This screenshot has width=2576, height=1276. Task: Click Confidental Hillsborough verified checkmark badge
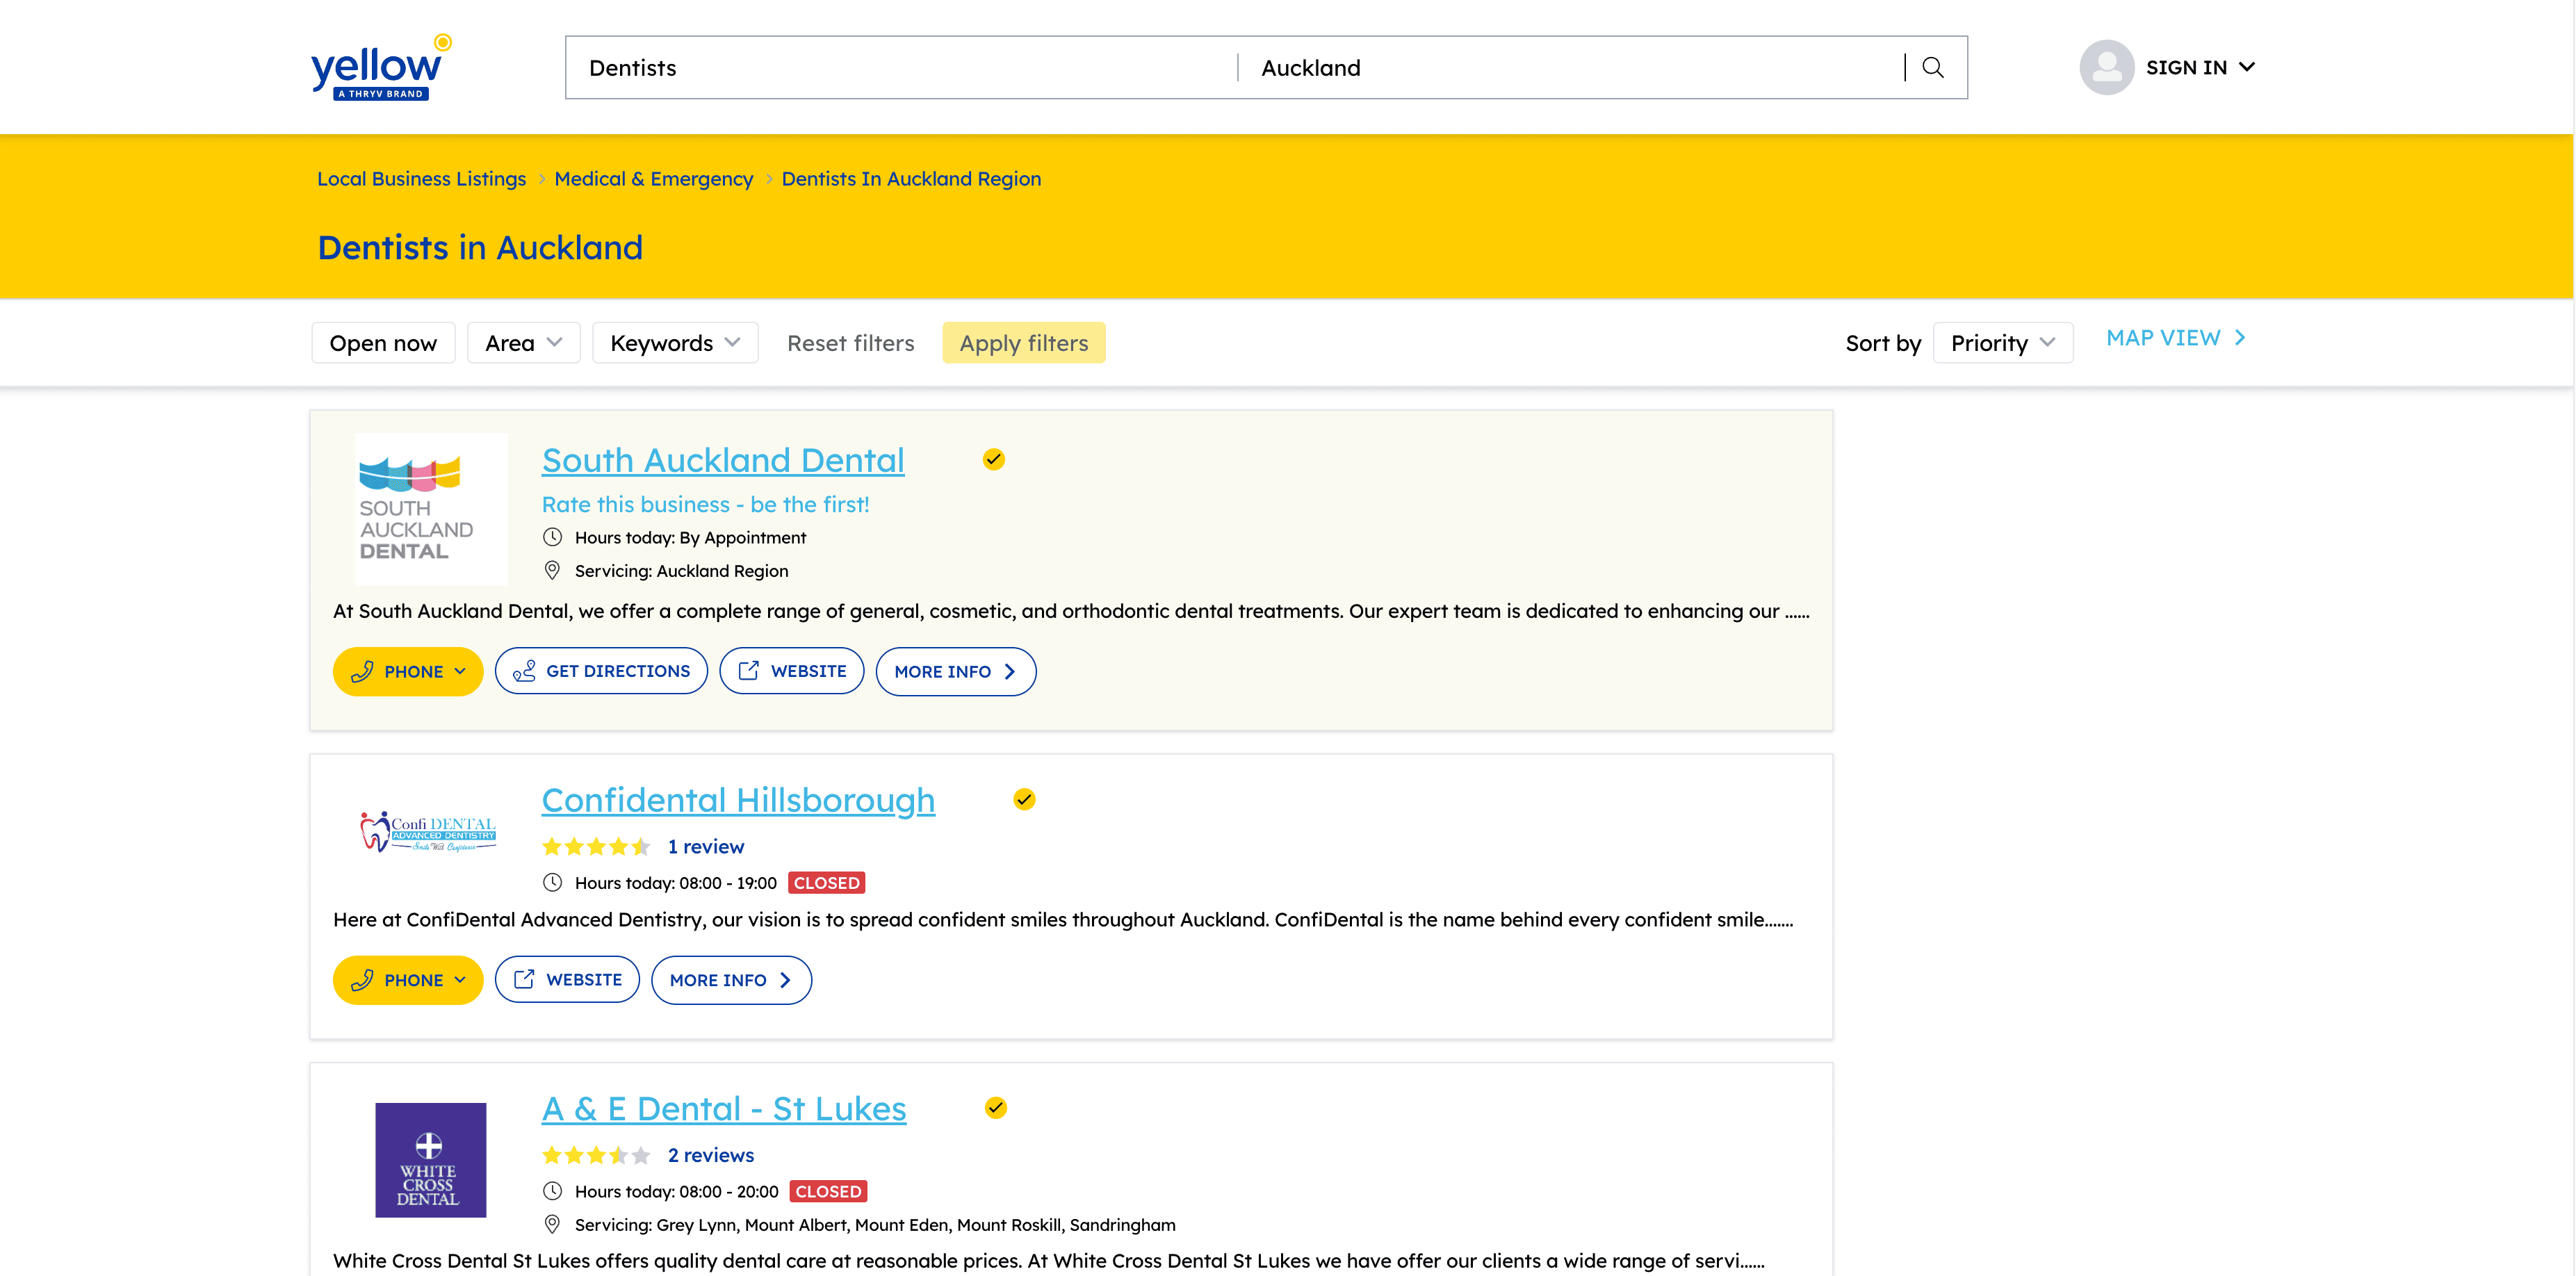click(x=1024, y=799)
